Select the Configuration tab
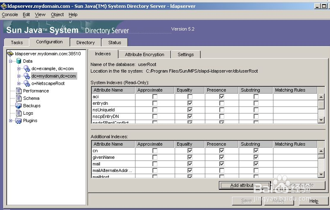The width and height of the screenshot is (330, 210). pyautogui.click(x=49, y=42)
